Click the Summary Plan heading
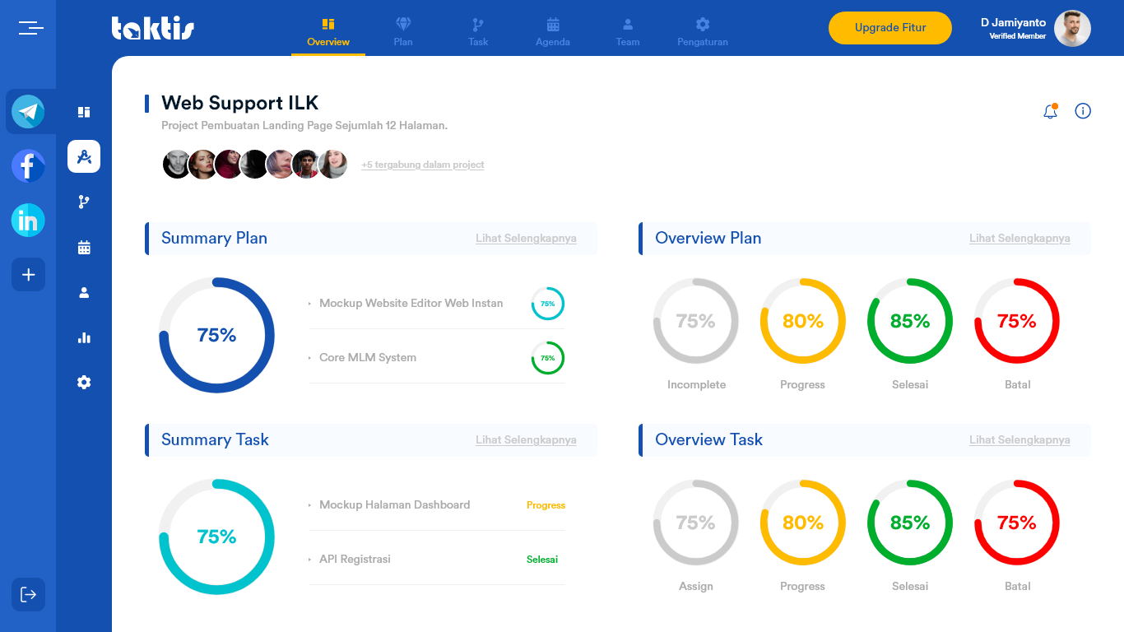 [214, 238]
